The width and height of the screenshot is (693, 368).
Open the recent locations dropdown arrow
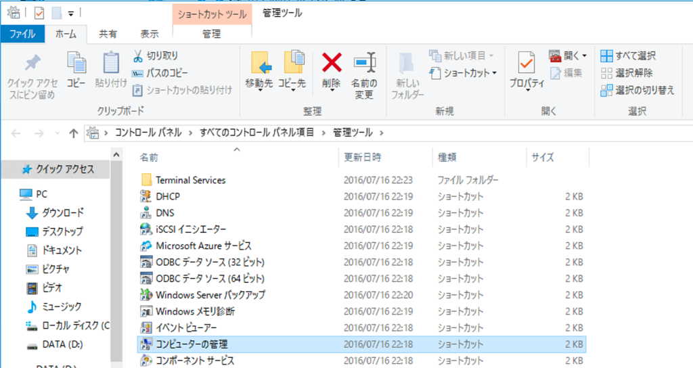point(58,133)
